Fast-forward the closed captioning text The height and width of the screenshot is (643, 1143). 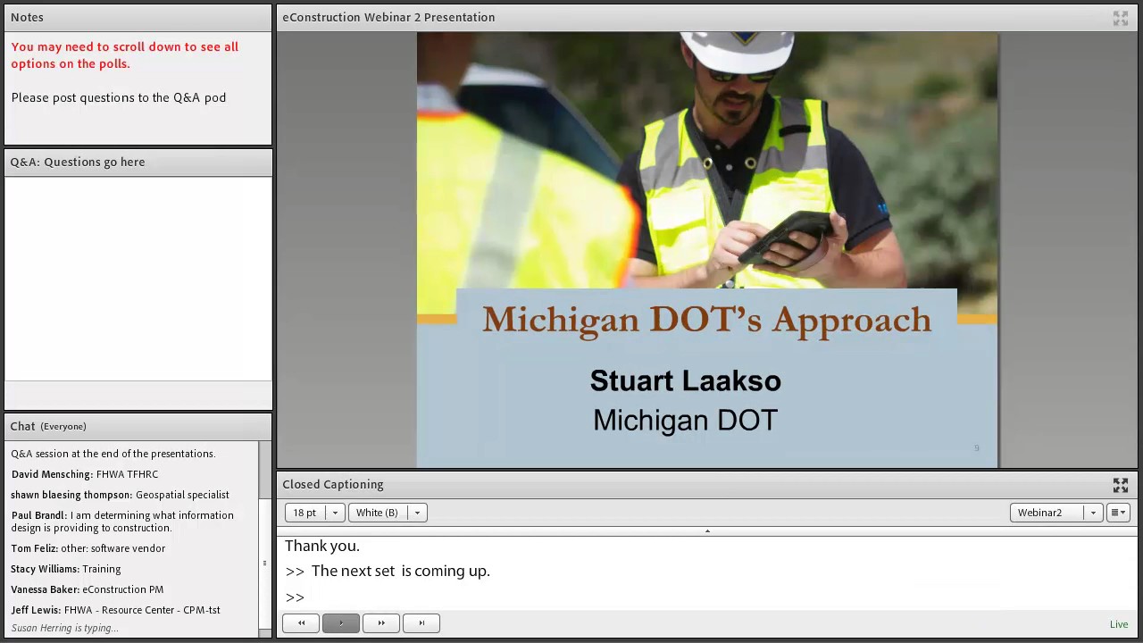(381, 622)
